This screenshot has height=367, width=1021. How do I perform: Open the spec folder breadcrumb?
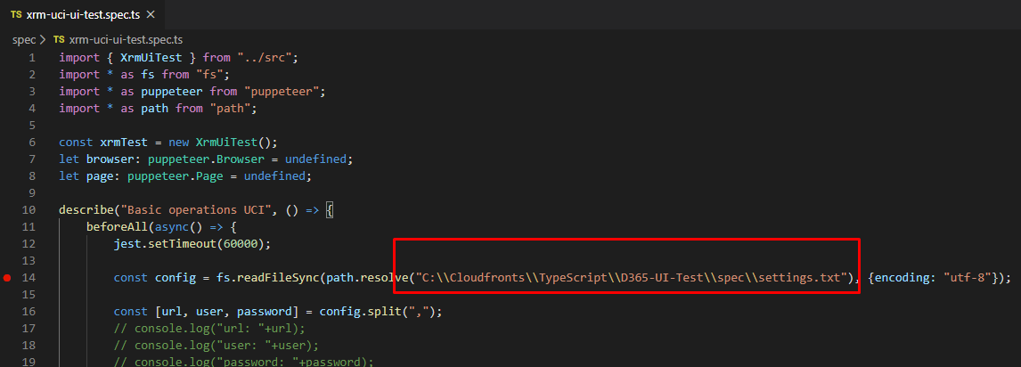point(23,39)
